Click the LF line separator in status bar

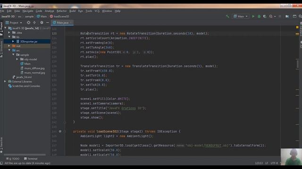coord(267,163)
